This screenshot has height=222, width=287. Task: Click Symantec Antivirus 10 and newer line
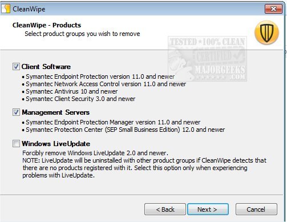click(x=70, y=91)
